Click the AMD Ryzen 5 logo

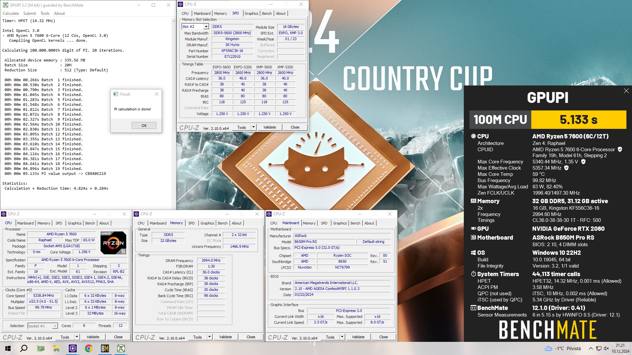113,243
